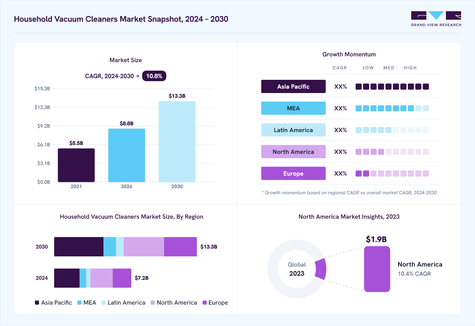475x326 pixels.
Task: Select the light blue 2030 market size bar
Action: point(177,142)
